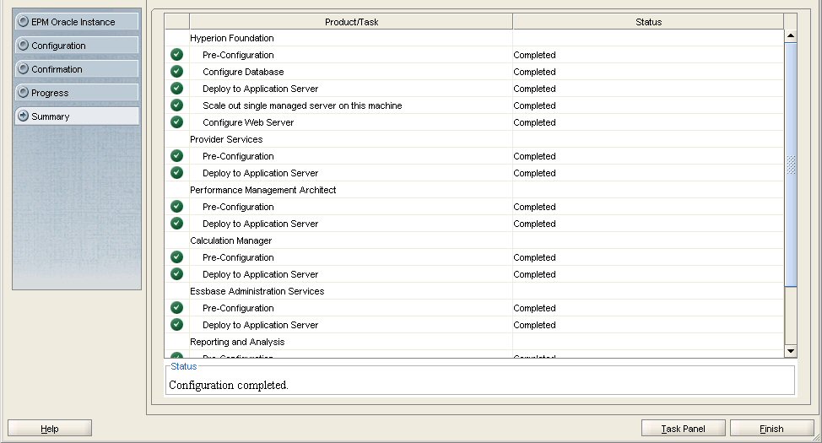Screen dimensions: 822x443
Task: Select the Summary wizard step
Action: coord(77,116)
